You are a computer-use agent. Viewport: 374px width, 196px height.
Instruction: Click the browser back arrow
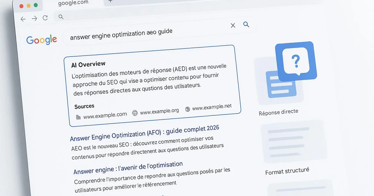point(23,19)
